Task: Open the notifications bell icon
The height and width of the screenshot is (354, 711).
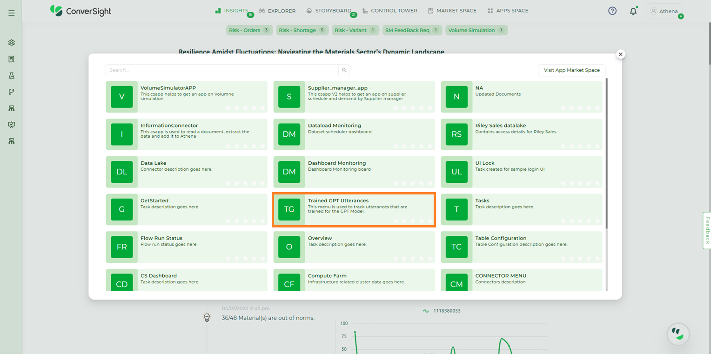Action: (633, 11)
